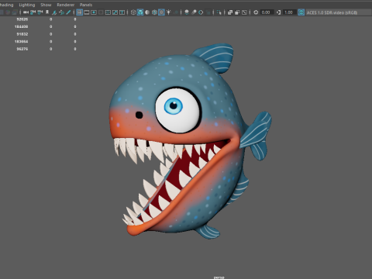Click the HUD value 184408
The width and height of the screenshot is (372, 279).
tap(21, 26)
